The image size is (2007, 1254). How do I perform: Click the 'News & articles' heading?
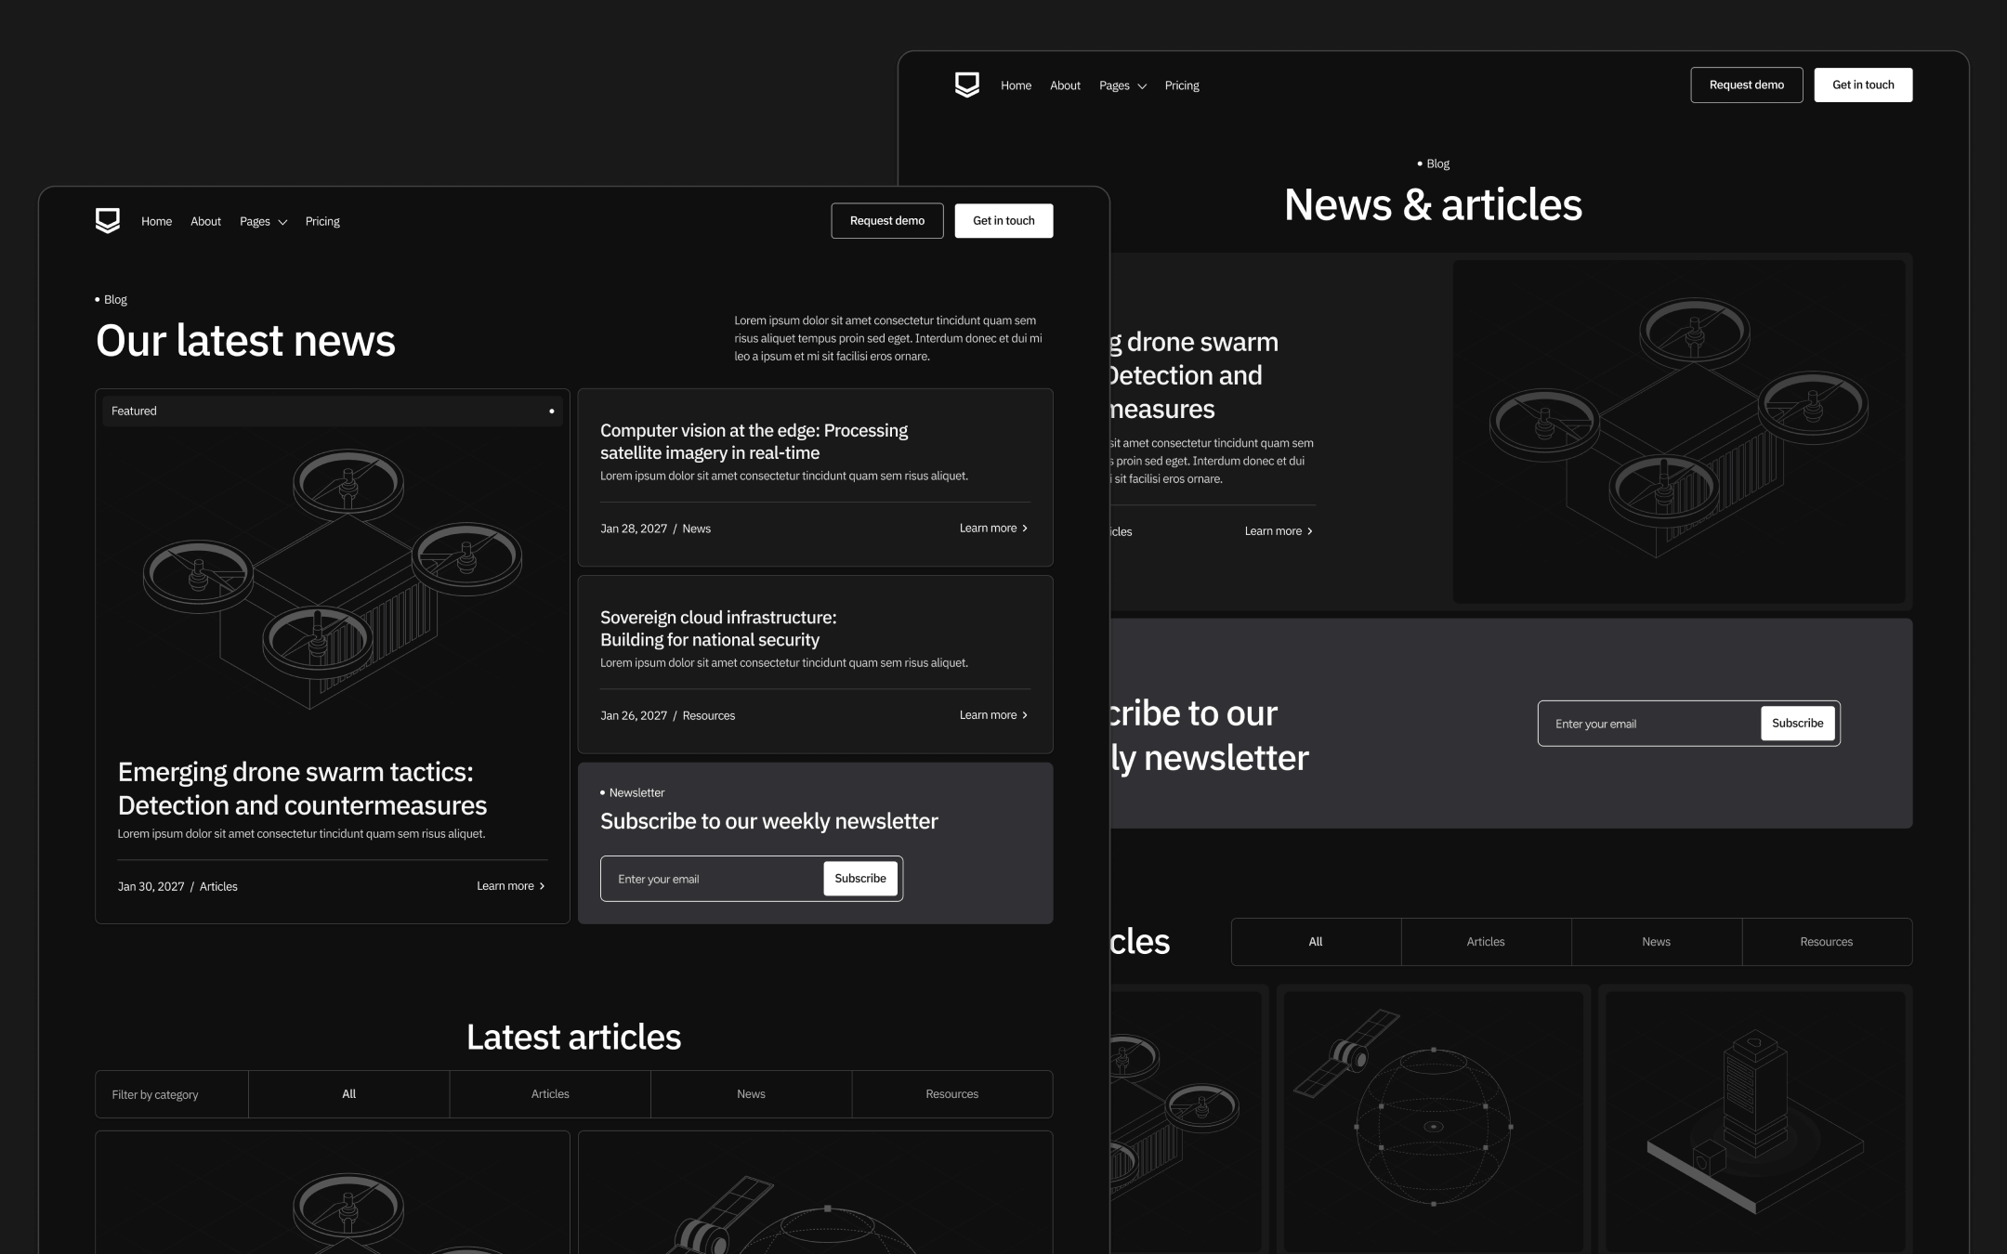tap(1433, 204)
